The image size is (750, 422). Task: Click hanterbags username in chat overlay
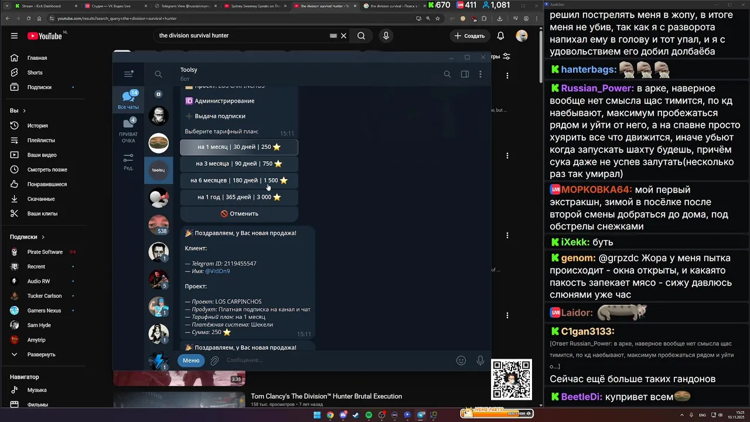589,69
